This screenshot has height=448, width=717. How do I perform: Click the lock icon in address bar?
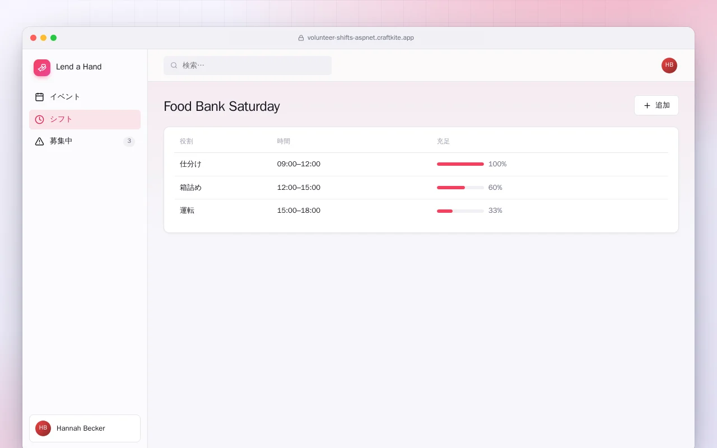(301, 38)
